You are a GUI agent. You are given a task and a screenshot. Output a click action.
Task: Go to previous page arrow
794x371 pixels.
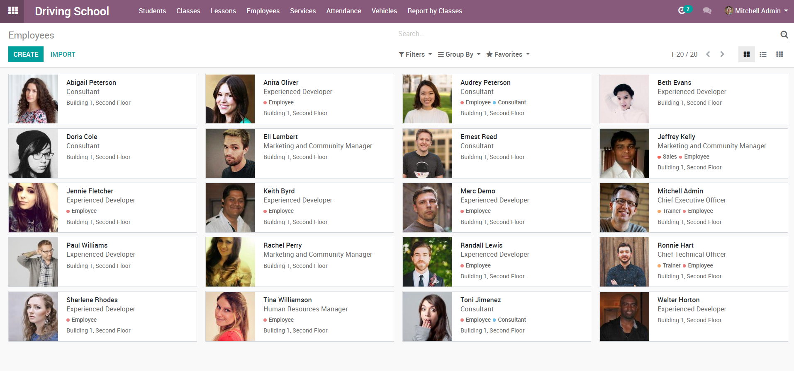(x=708, y=54)
